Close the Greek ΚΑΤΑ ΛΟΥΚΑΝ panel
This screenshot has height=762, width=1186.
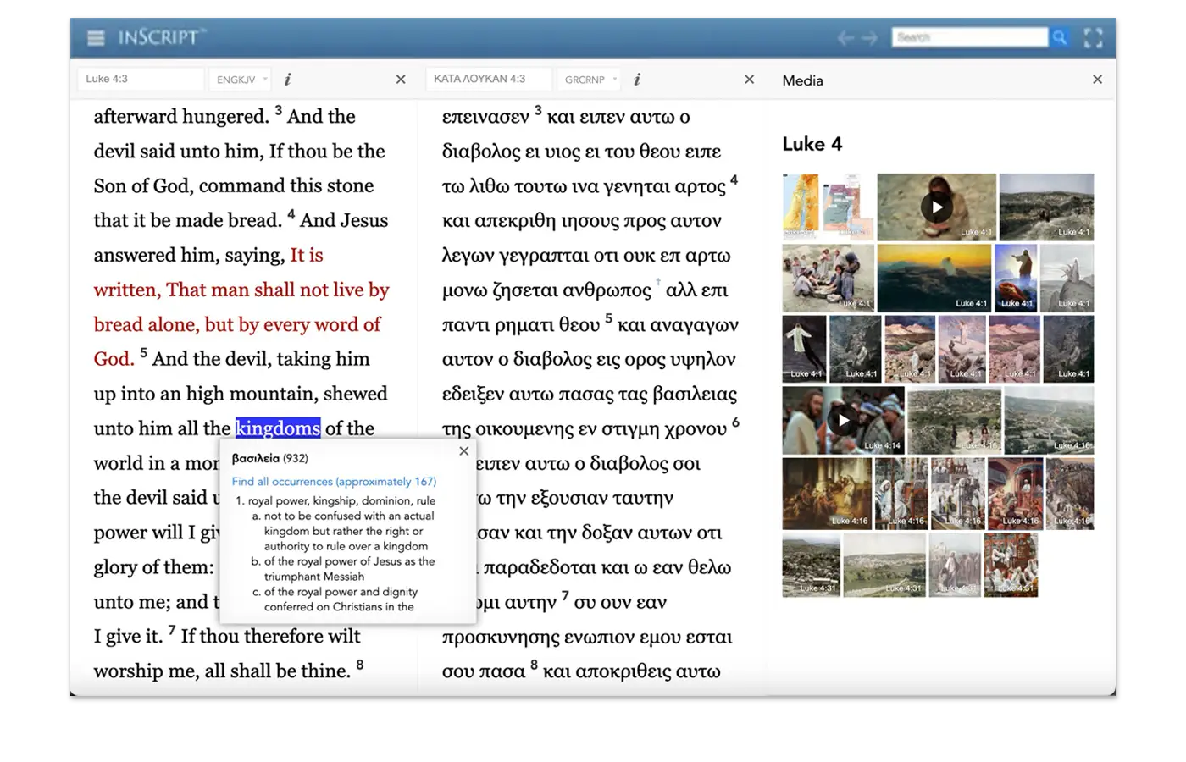point(749,79)
